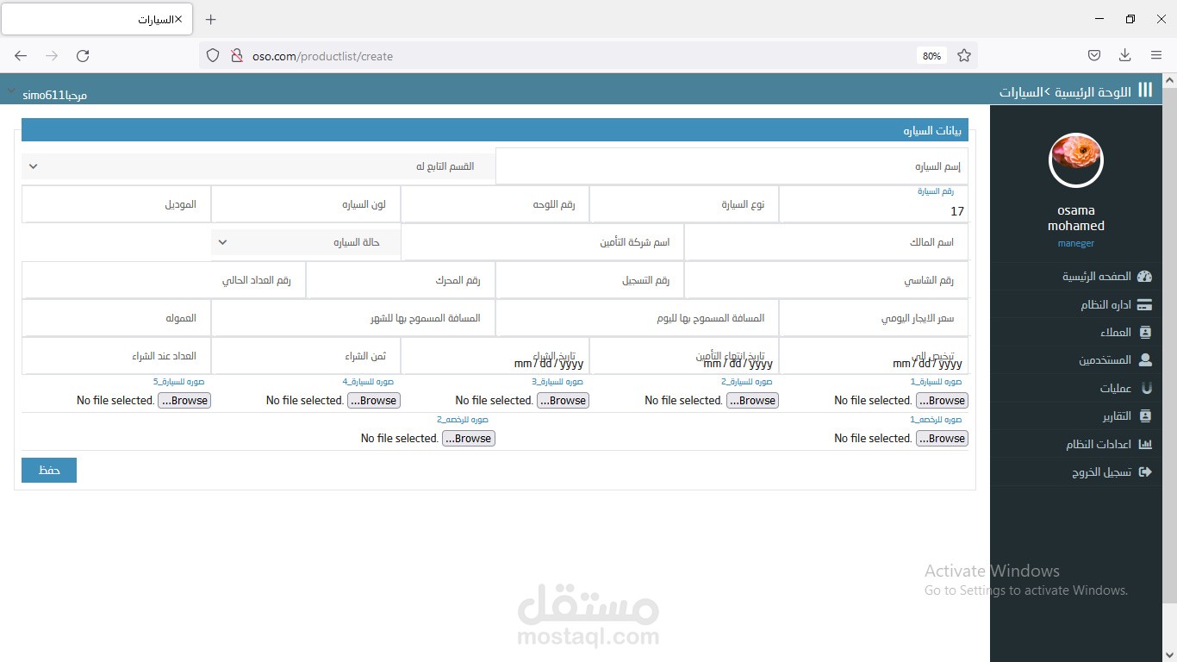Click the رقم المحرك input field

[x=401, y=280]
